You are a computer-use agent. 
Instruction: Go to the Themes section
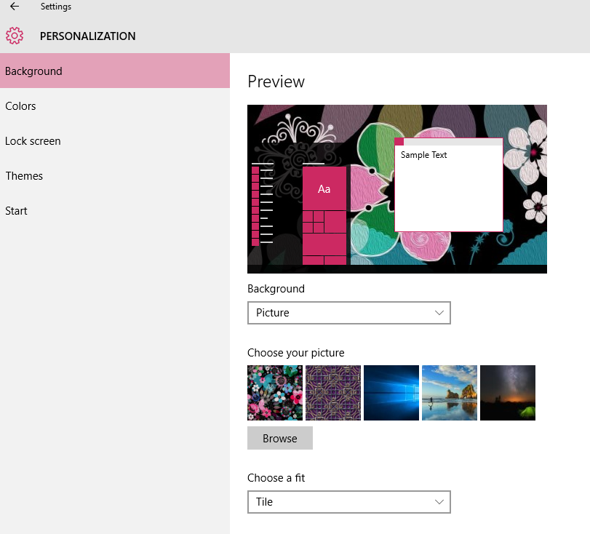(115, 176)
